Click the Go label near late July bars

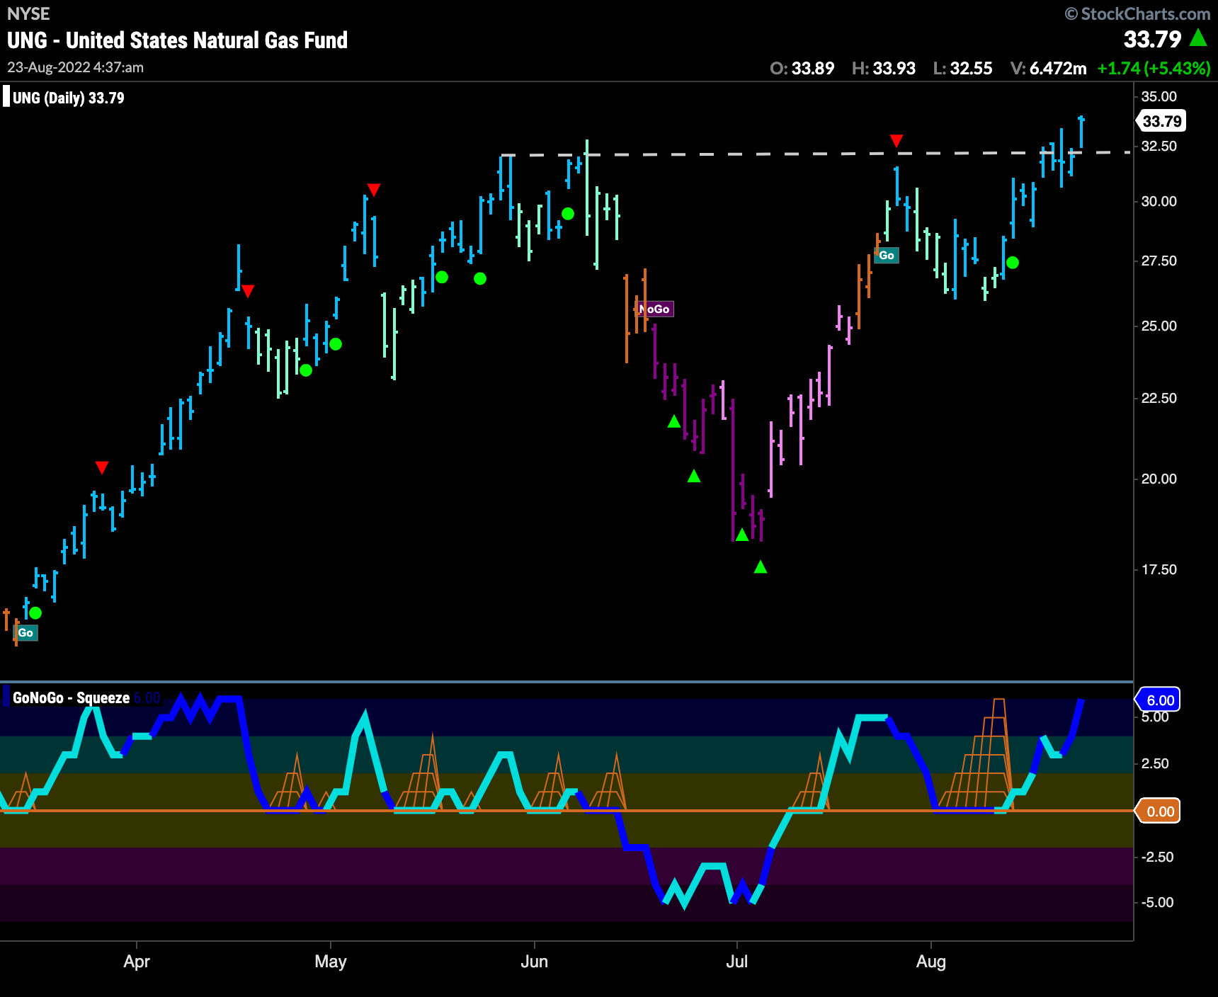click(887, 256)
